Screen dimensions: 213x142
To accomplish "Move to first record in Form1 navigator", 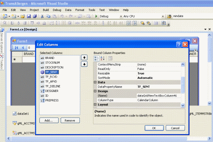I will tap(17, 48).
